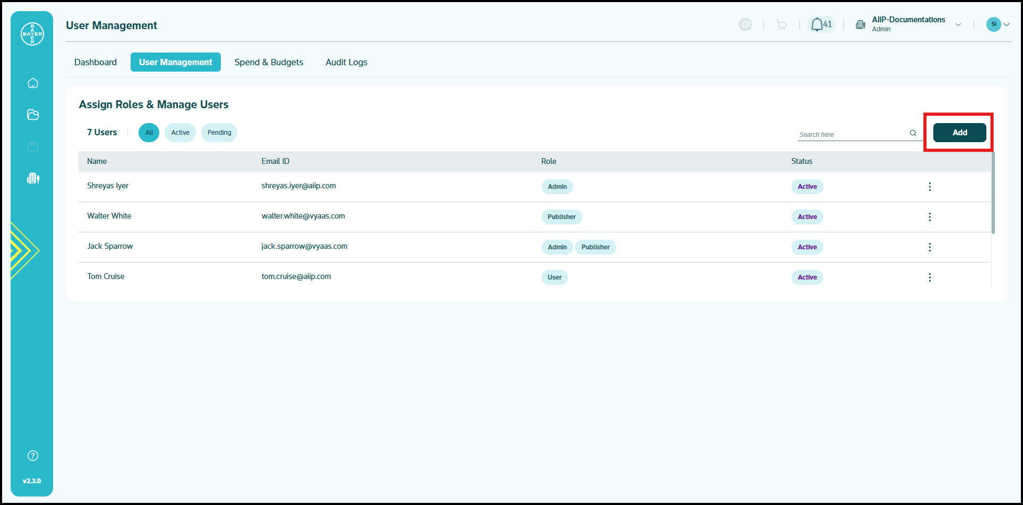
Task: Expand the SI user profile menu
Action: coord(998,24)
